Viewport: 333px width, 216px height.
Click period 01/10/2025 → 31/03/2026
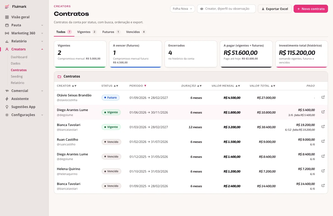coord(149,171)
